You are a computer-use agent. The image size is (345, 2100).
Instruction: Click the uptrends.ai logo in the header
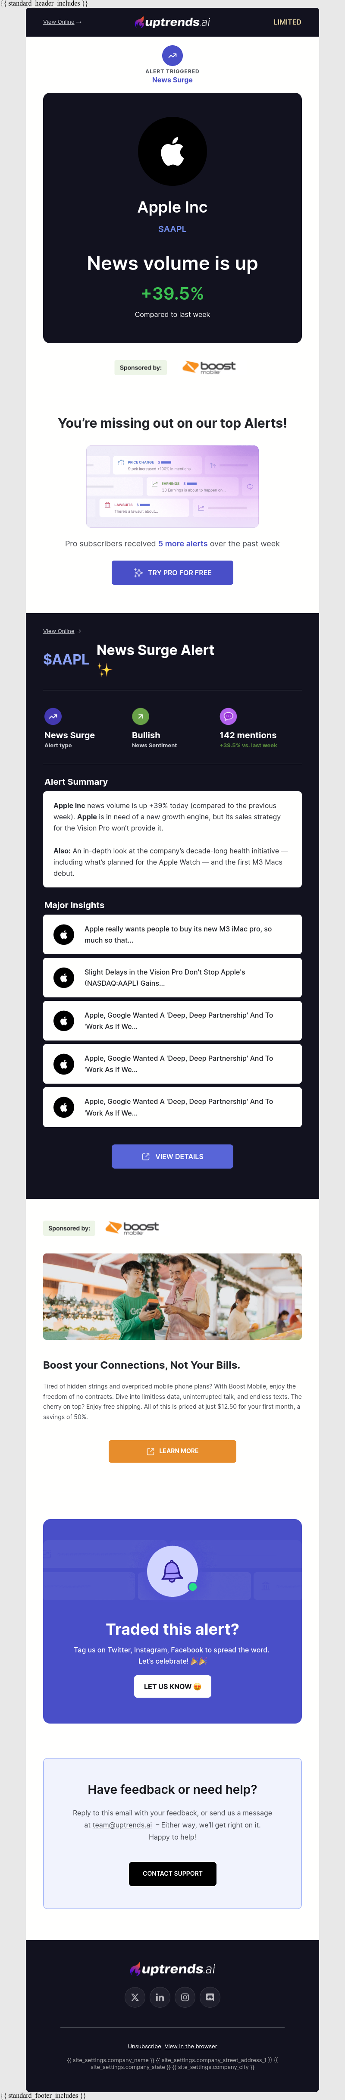[x=172, y=23]
